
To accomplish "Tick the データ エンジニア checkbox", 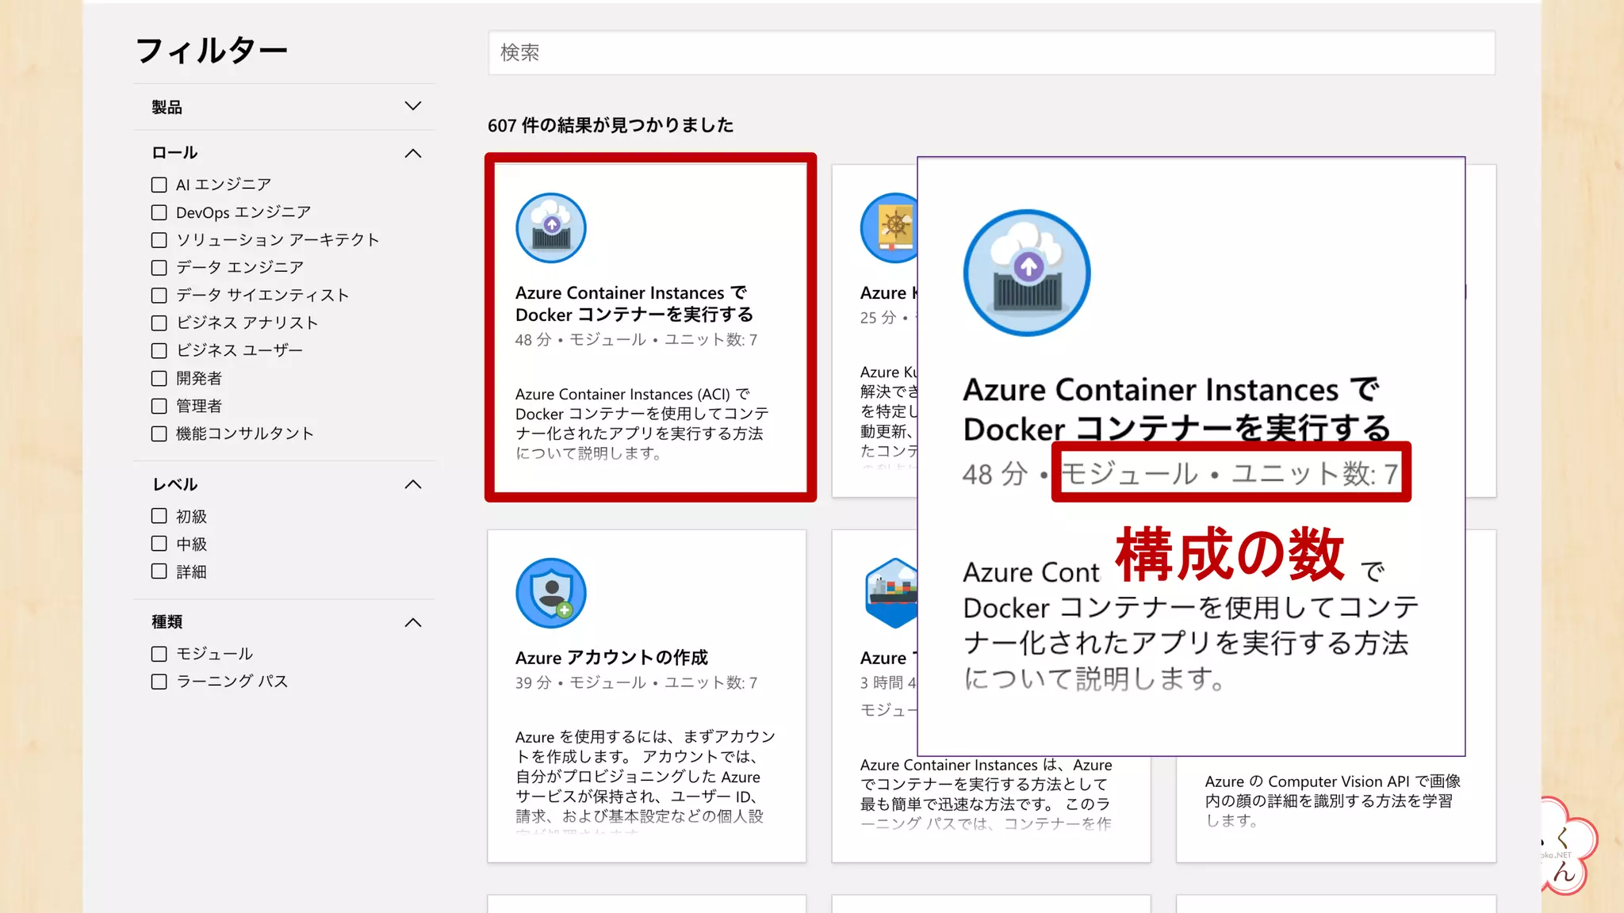I will pyautogui.click(x=159, y=268).
